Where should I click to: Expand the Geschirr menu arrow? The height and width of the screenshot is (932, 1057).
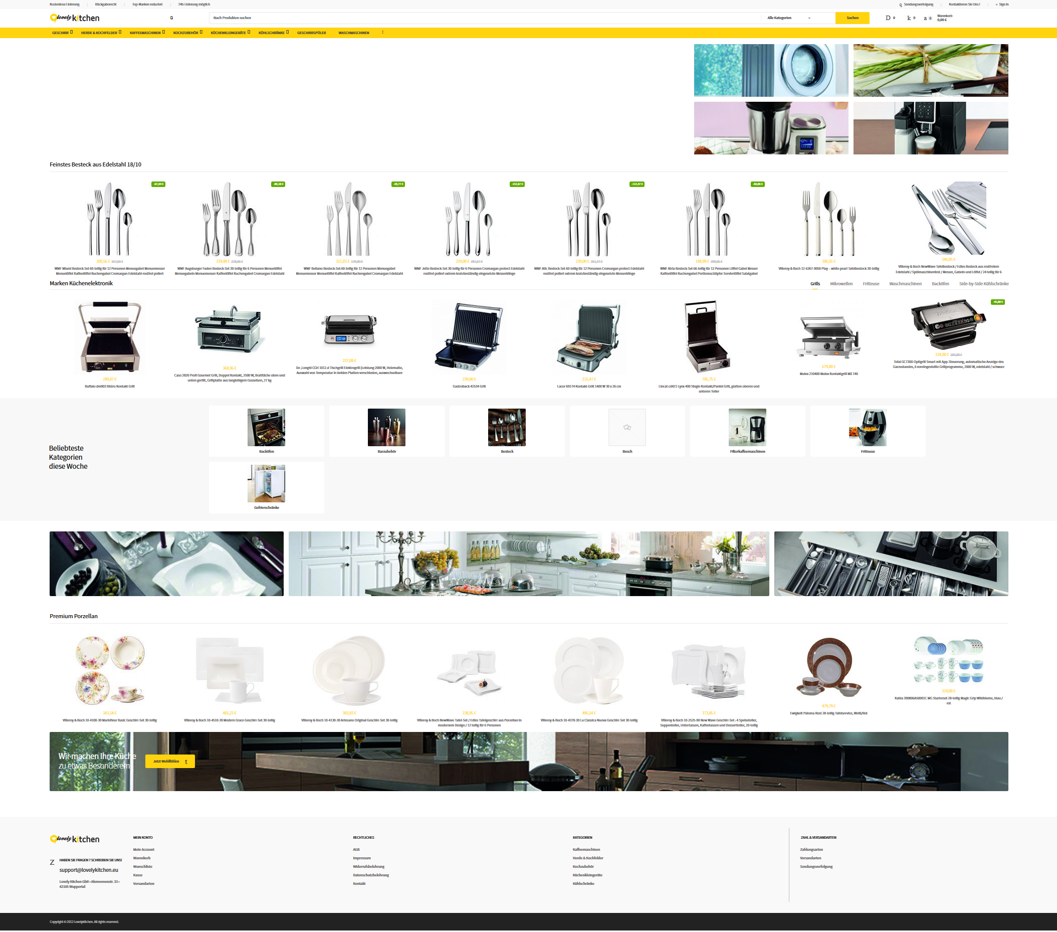click(x=71, y=32)
